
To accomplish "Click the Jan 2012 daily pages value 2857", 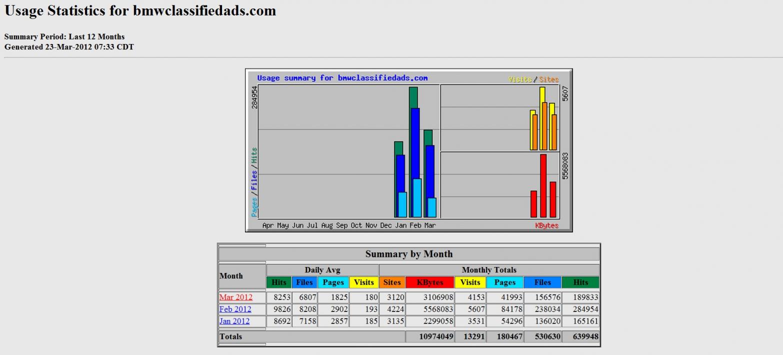I will point(339,321).
